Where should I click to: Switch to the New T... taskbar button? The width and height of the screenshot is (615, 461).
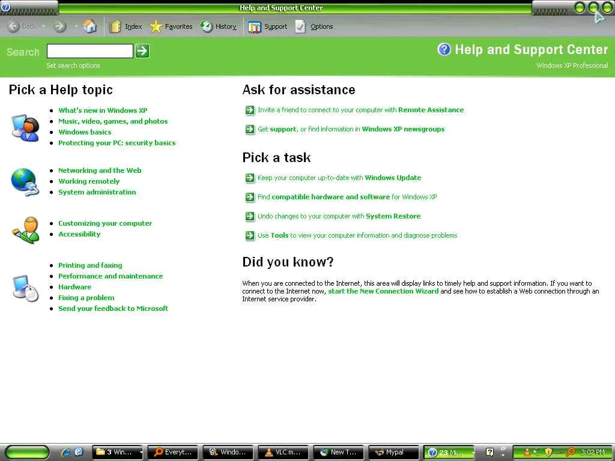point(339,453)
